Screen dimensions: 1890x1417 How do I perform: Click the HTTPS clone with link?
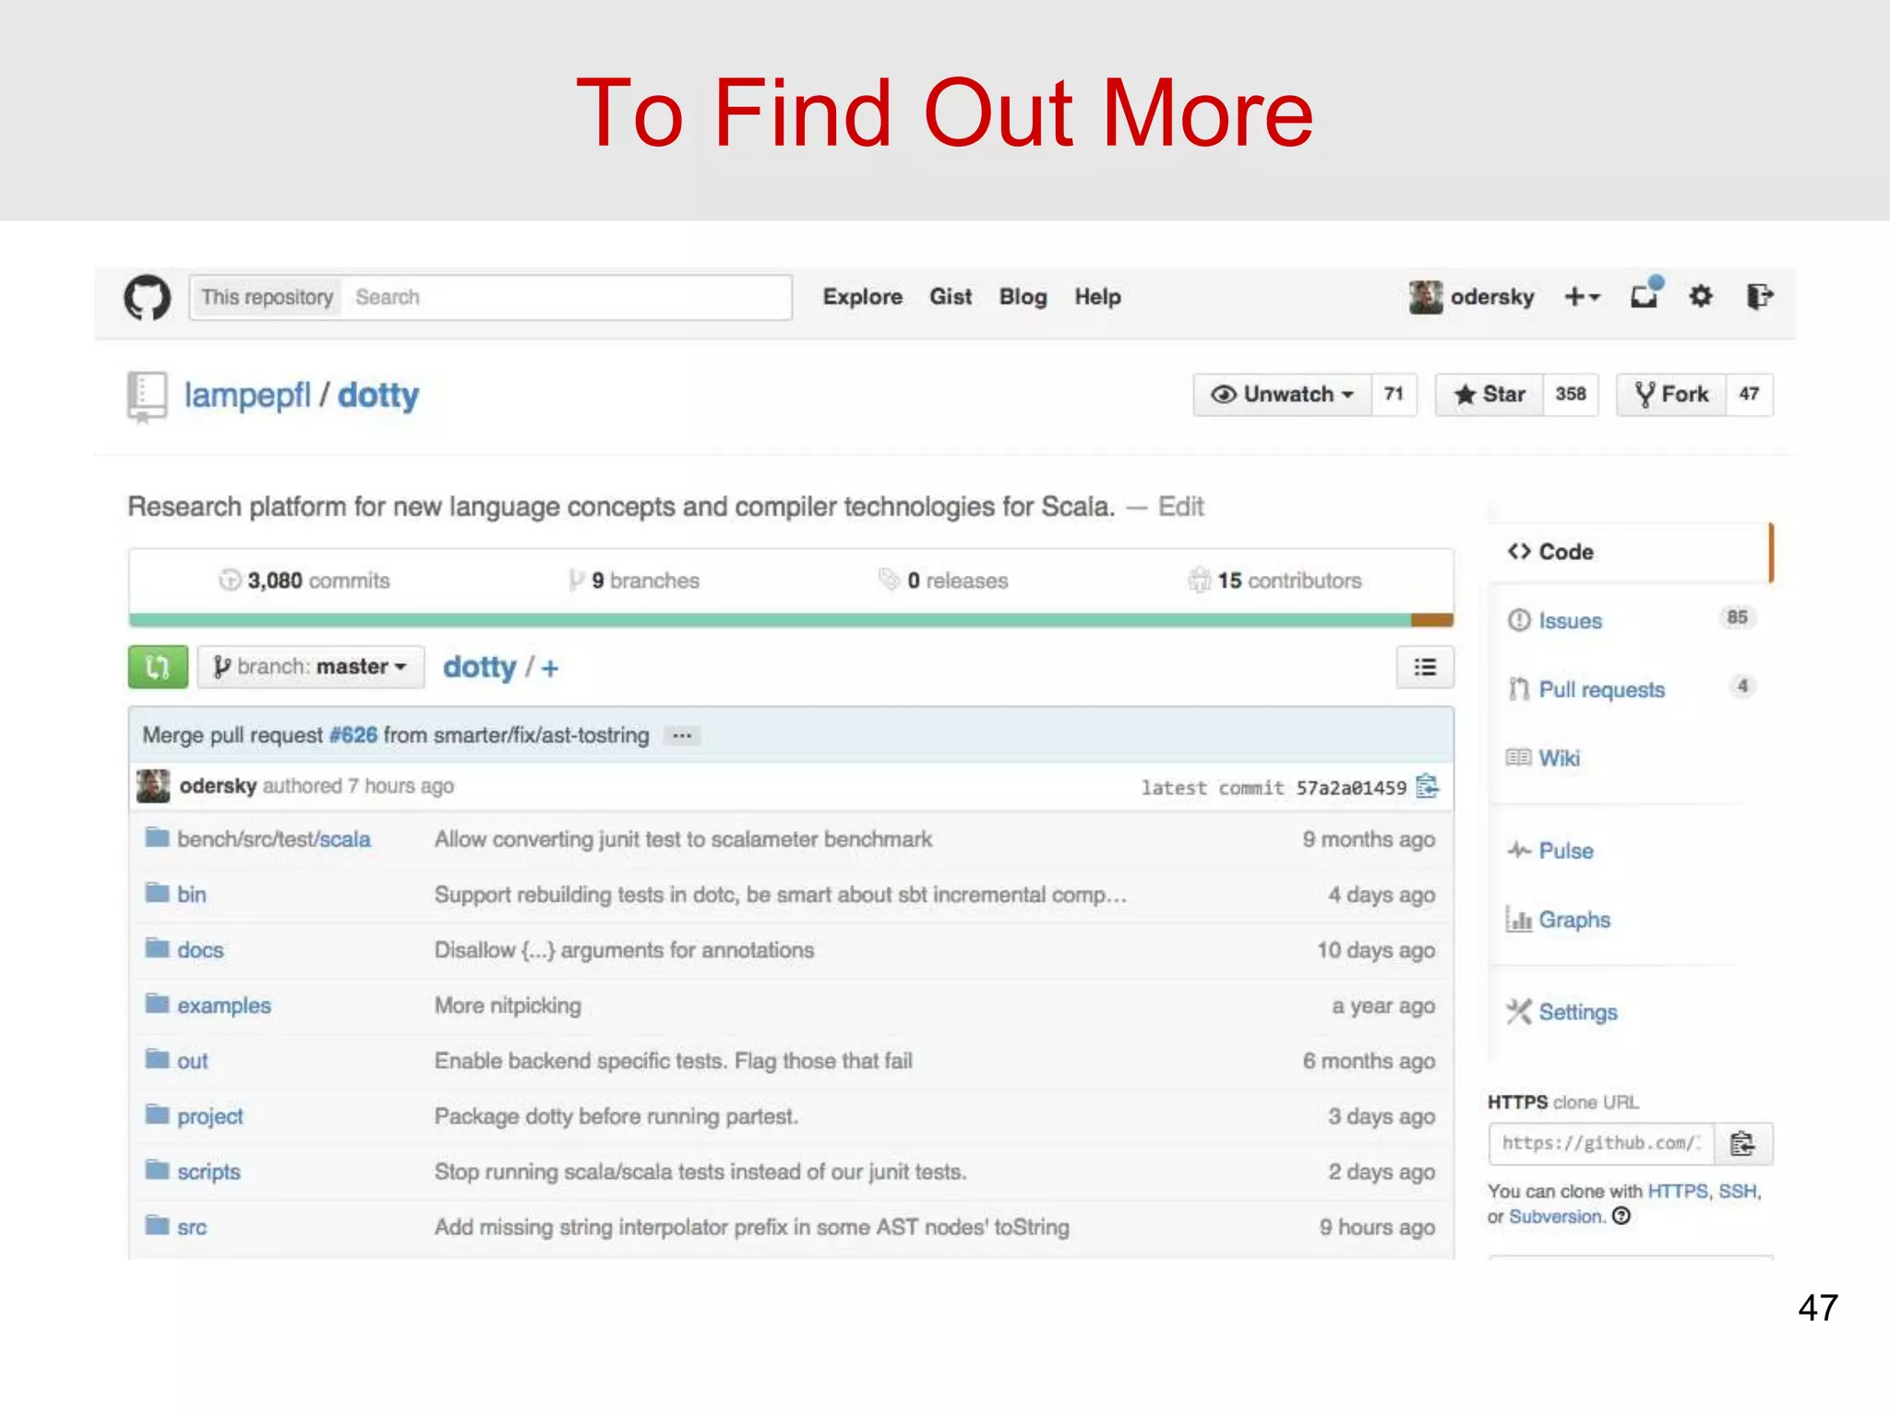[x=1678, y=1191]
